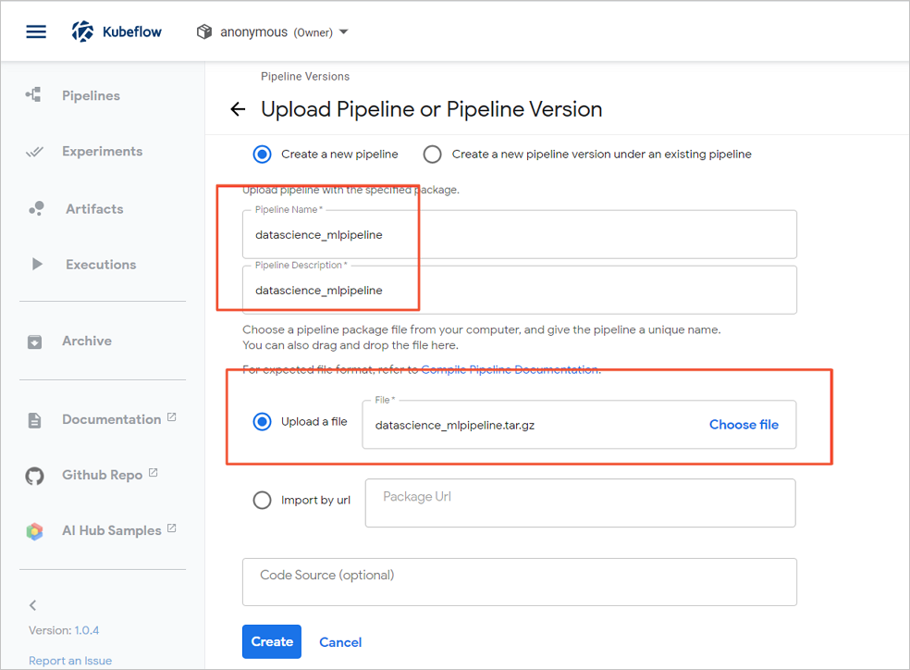Click the Cancel button
Screen dimensions: 910x670
(x=340, y=642)
